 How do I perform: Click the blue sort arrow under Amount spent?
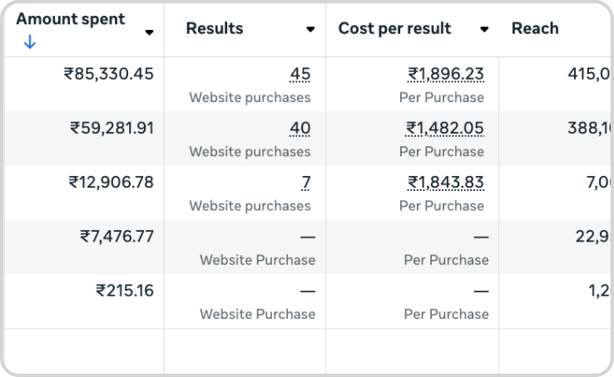point(30,42)
